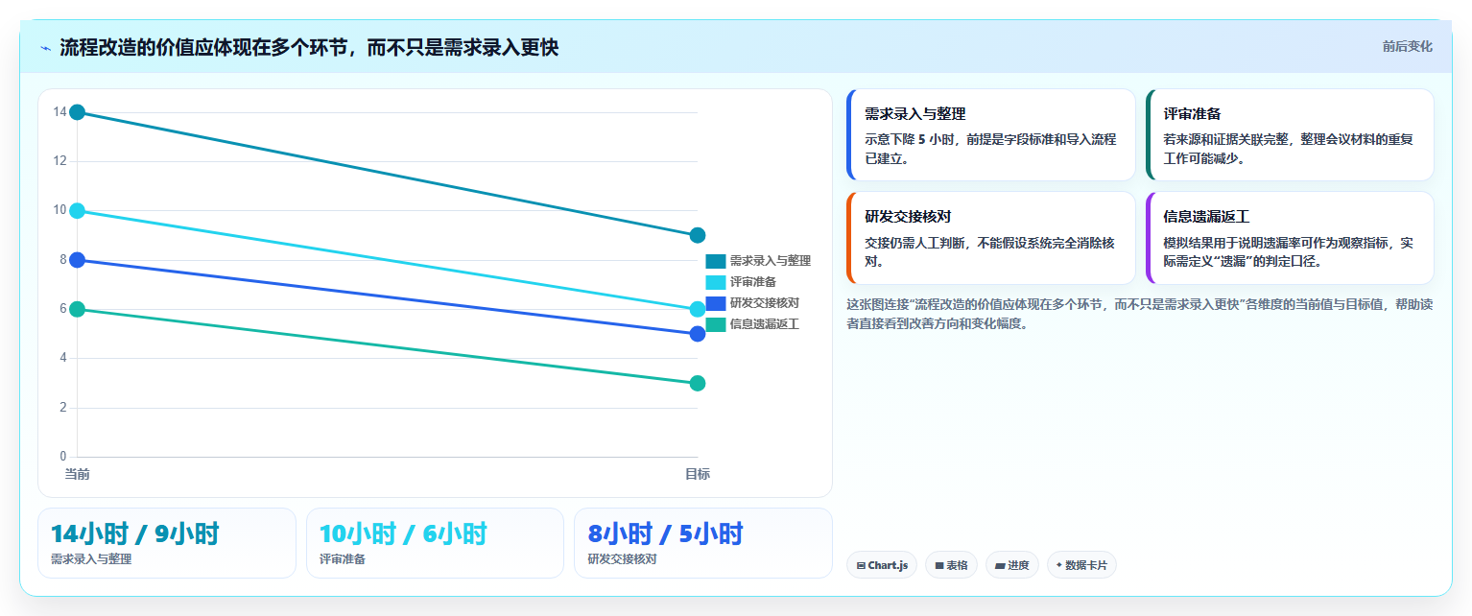Viewport: 1472px width, 616px height.
Task: Select the 需求录入与整理 card title
Action: [914, 114]
